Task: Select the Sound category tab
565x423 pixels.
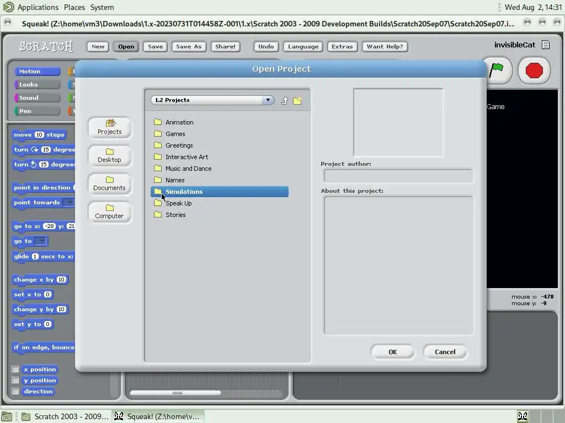Action: [37, 98]
